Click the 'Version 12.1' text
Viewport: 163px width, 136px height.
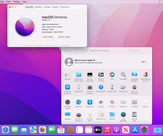46,20
